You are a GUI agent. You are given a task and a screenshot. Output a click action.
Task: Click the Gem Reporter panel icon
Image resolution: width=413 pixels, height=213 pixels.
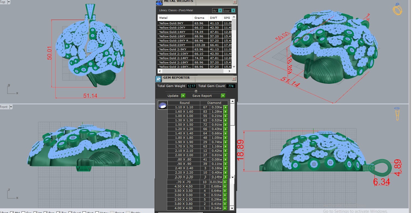tap(159, 79)
